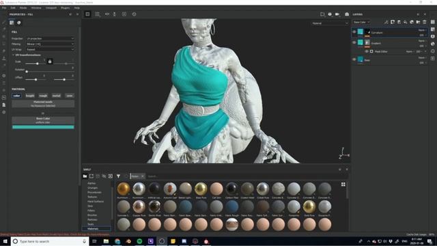
Task: Open the Material viewport mode dropdown
Action: [330, 23]
